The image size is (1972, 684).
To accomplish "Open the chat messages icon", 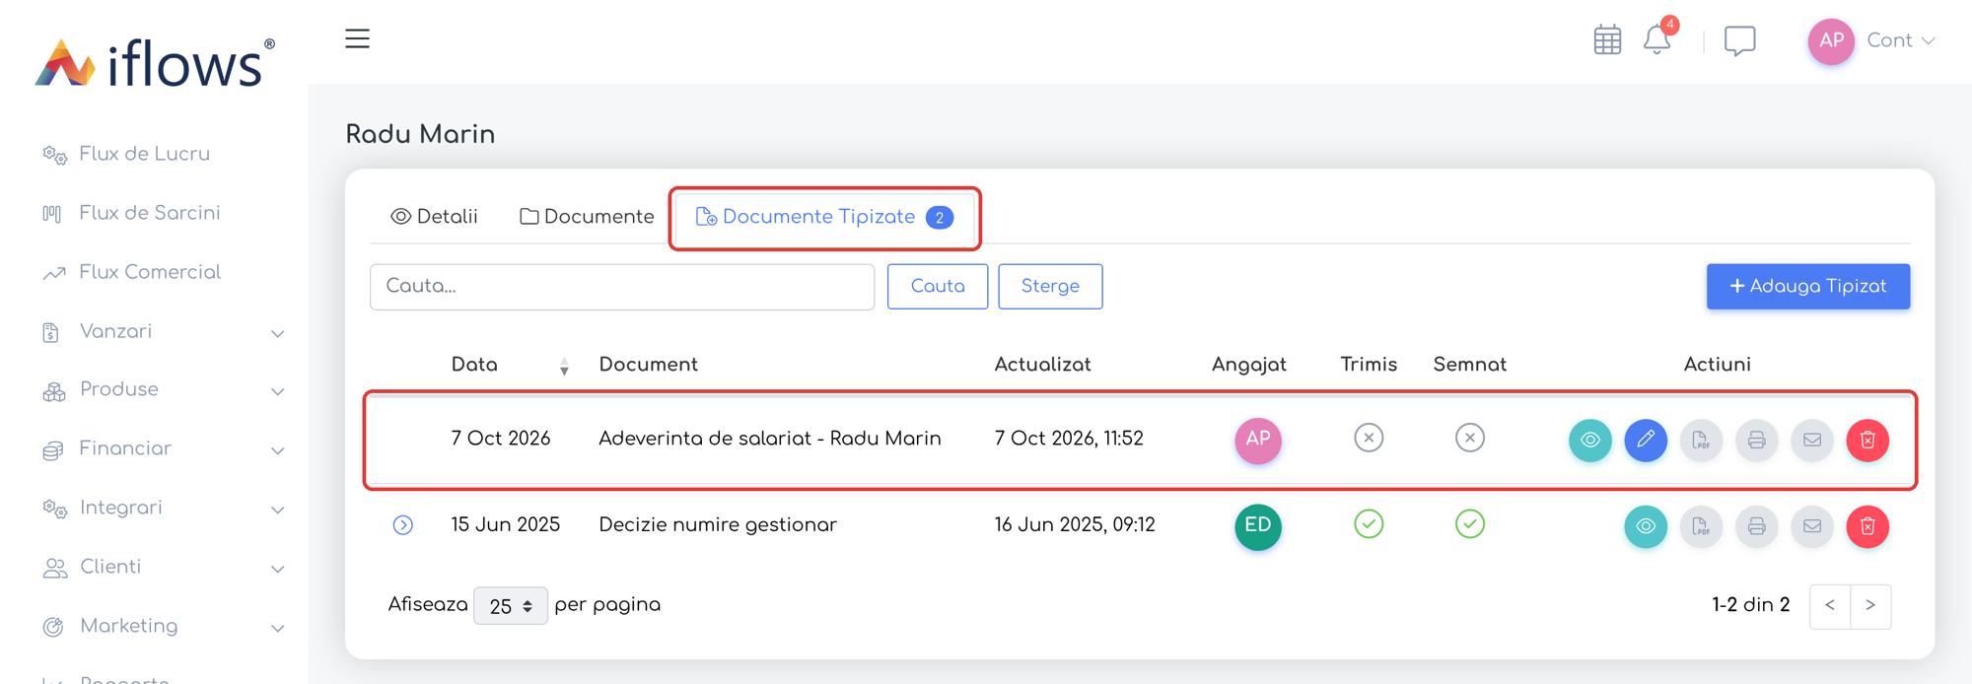I will 1739,40.
